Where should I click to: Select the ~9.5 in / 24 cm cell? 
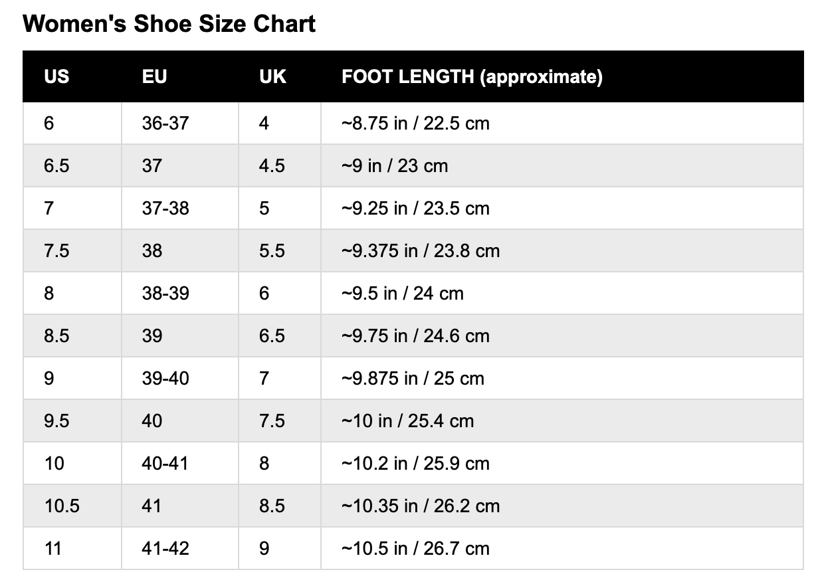pyautogui.click(x=562, y=293)
